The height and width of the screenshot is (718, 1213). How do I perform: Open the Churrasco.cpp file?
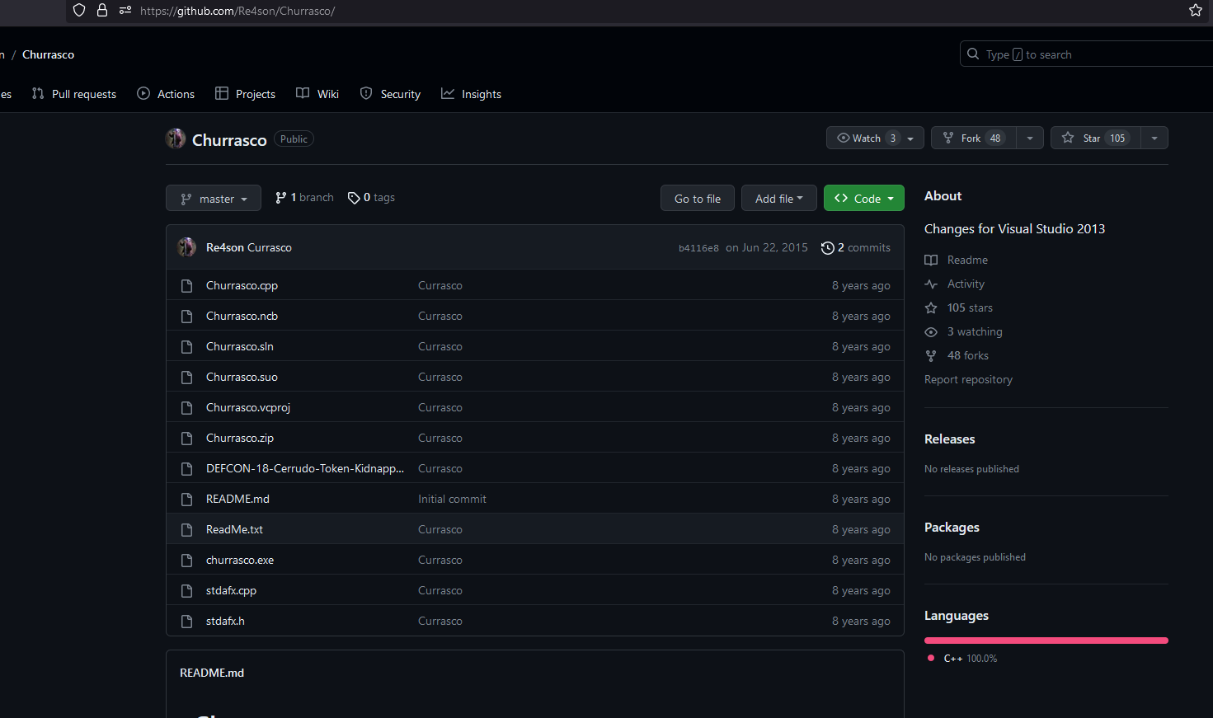(242, 286)
